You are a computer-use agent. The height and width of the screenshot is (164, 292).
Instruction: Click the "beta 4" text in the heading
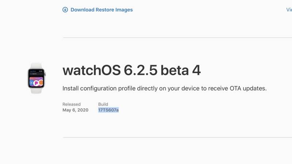(x=181, y=70)
